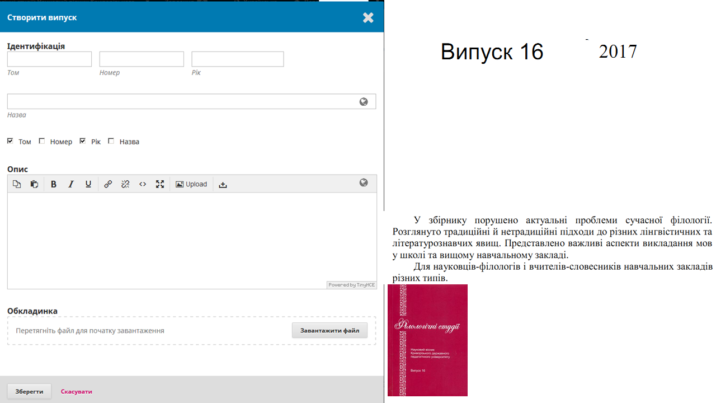The image size is (716, 403).
Task: Open the source code view icon
Action: [143, 184]
